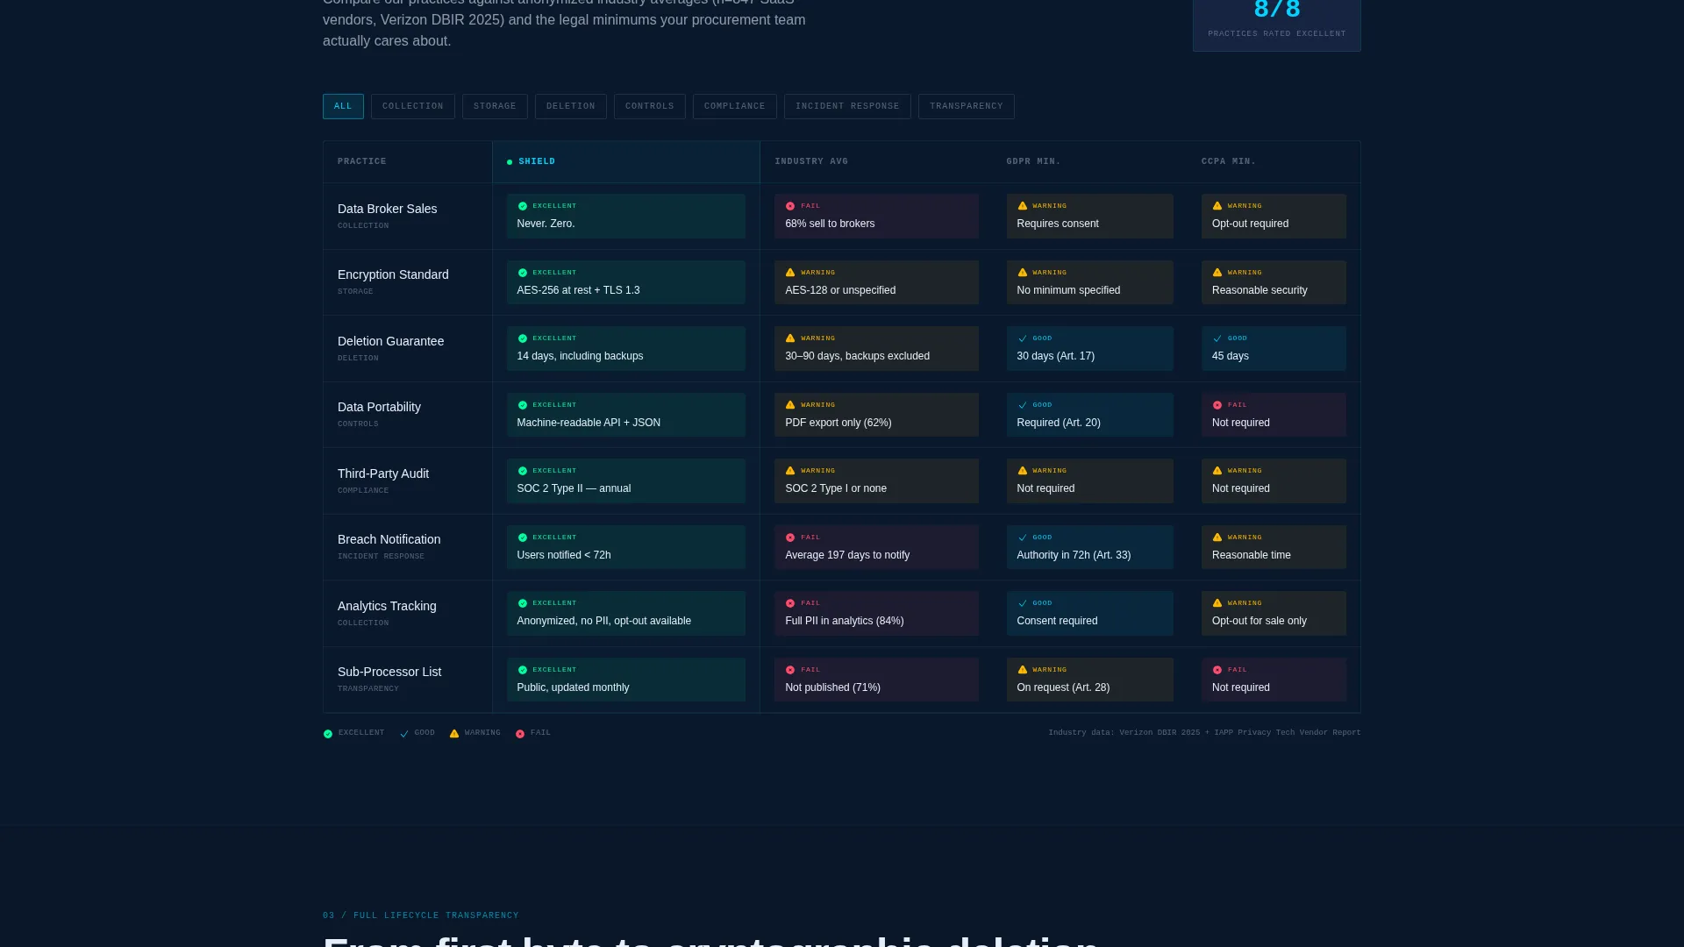This screenshot has height=947, width=1684.
Task: Select the Encryption Standard row label
Action: [x=393, y=274]
